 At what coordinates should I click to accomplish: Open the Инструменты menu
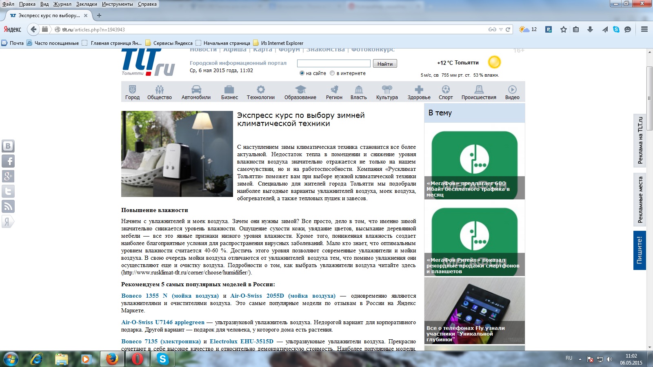pos(118,4)
